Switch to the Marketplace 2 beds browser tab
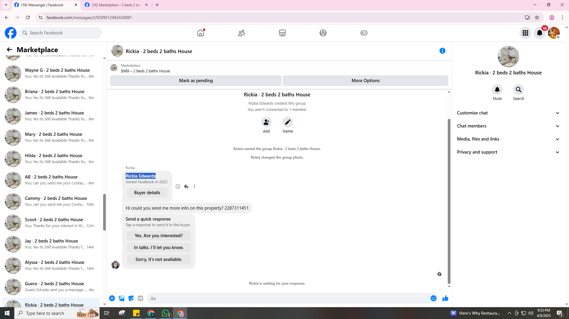This screenshot has width=569, height=319. click(x=116, y=5)
